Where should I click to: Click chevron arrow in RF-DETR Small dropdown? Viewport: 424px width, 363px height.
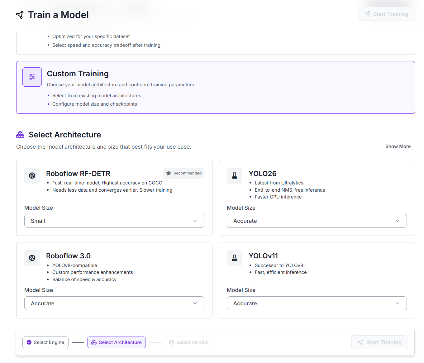point(195,221)
